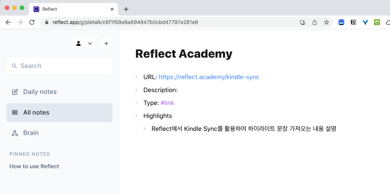Open a new browser tab

[126, 9]
